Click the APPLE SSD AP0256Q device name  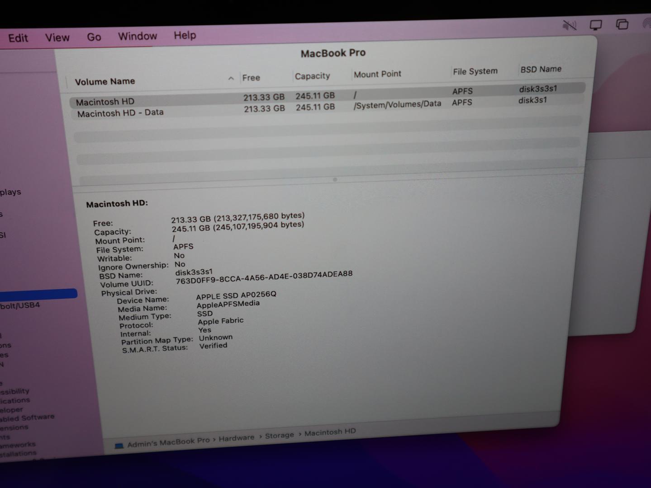(236, 295)
